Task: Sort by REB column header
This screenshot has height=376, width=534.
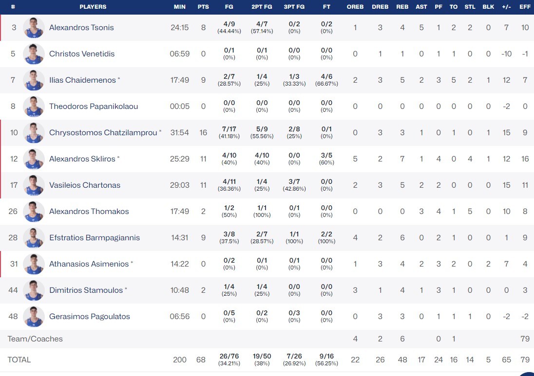Action: click(402, 7)
